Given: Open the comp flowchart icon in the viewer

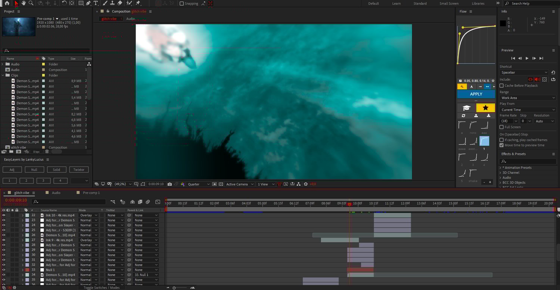Looking at the screenshot, I should click(299, 184).
